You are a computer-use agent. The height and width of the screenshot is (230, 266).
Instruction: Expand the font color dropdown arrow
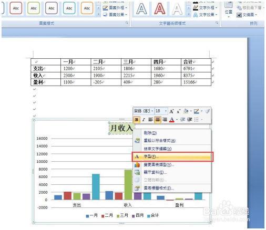pyautogui.click(x=177, y=120)
